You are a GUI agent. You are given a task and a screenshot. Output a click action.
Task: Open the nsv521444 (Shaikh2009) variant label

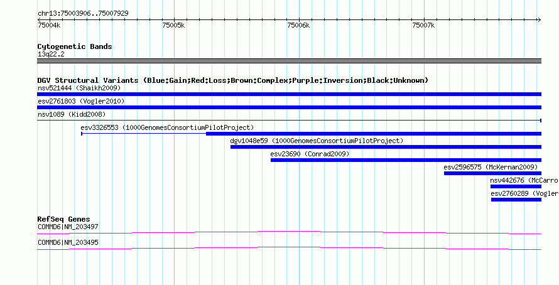tap(79, 88)
